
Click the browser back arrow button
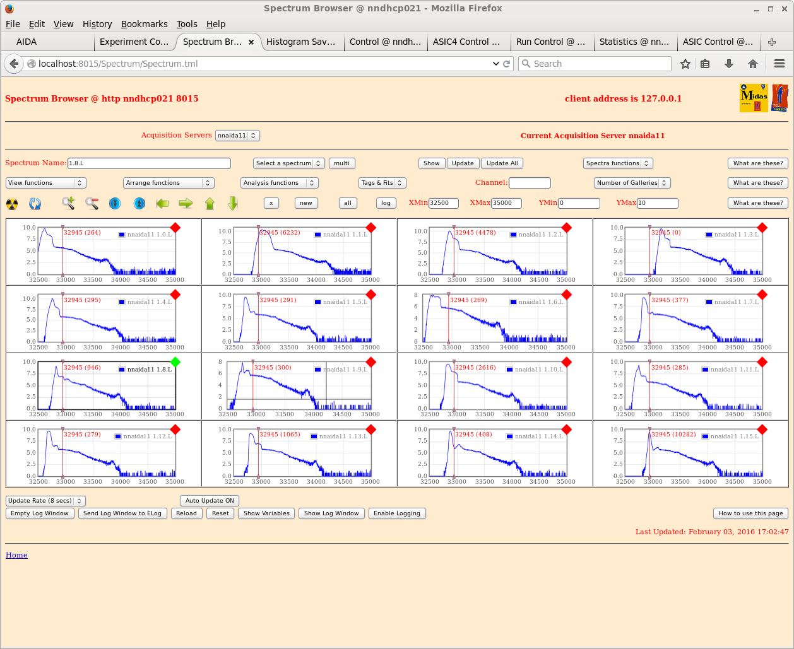14,64
